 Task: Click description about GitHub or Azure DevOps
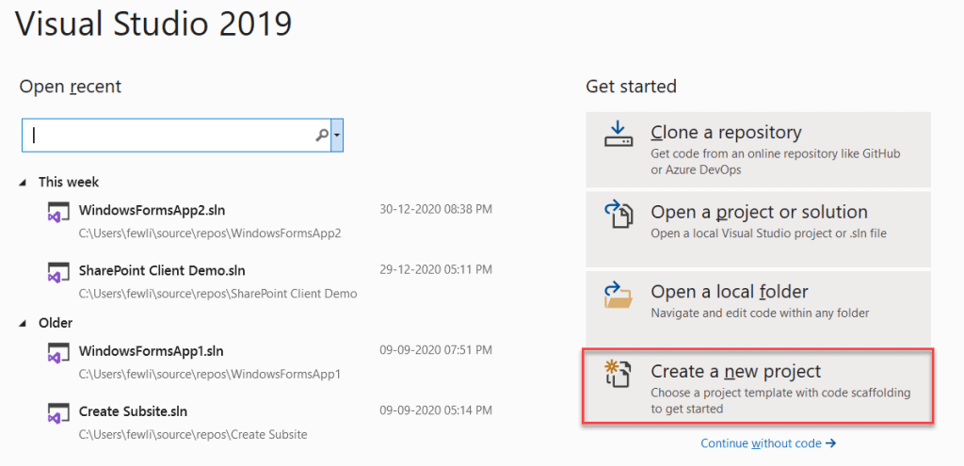click(x=776, y=162)
